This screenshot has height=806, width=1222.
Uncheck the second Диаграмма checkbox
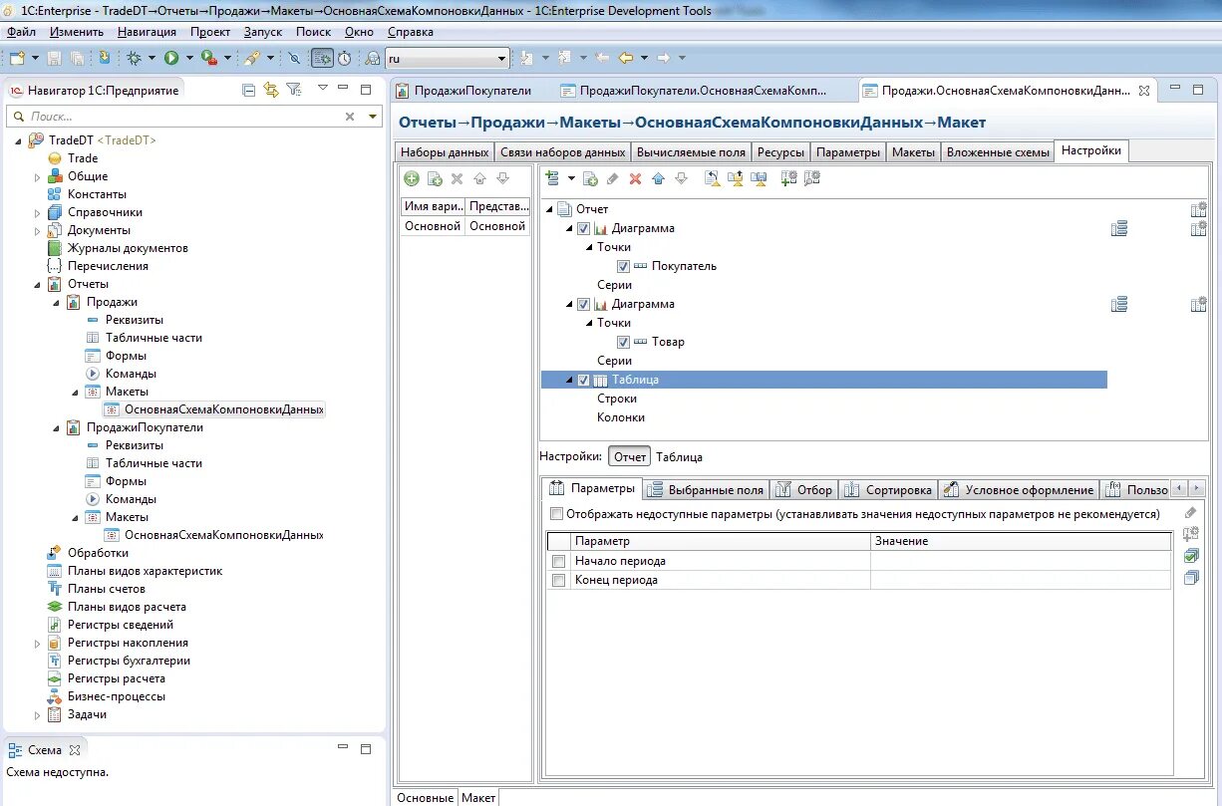pyautogui.click(x=584, y=304)
